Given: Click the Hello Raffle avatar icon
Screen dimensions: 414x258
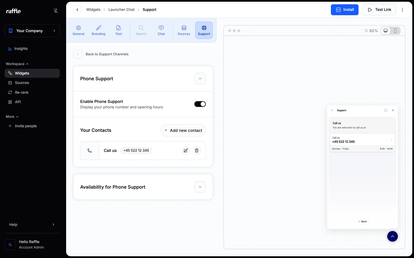Looking at the screenshot, I should click(x=10, y=245).
